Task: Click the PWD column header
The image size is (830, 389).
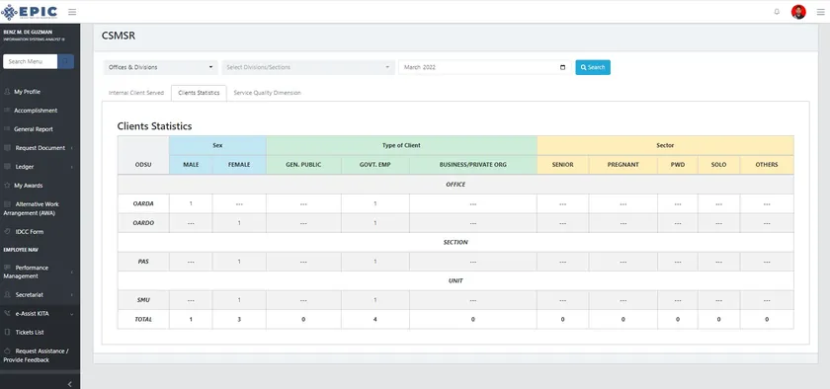Action: pyautogui.click(x=678, y=165)
